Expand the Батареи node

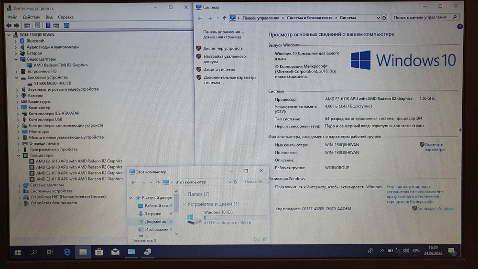[x=16, y=53]
